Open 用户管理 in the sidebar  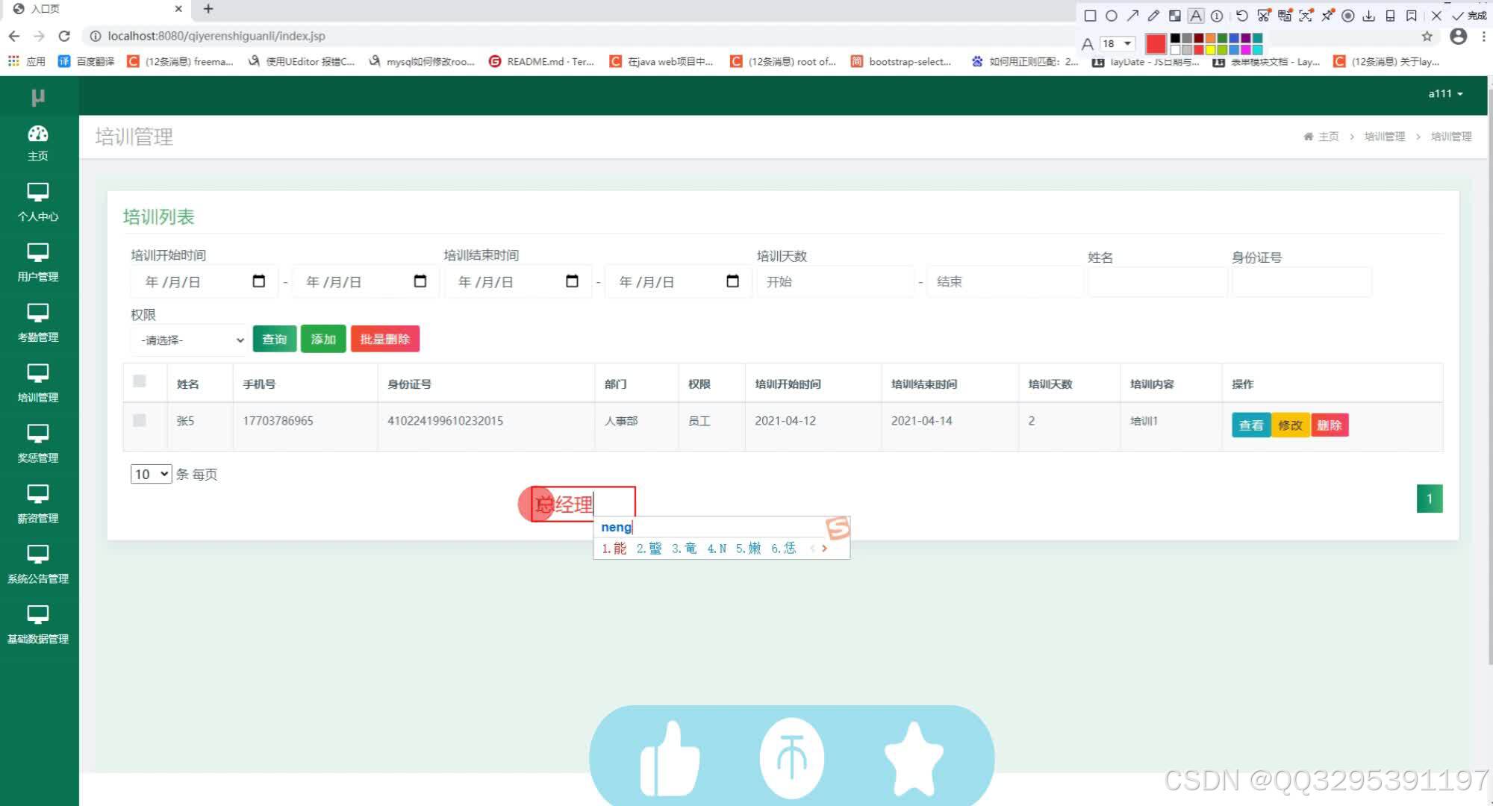point(38,263)
